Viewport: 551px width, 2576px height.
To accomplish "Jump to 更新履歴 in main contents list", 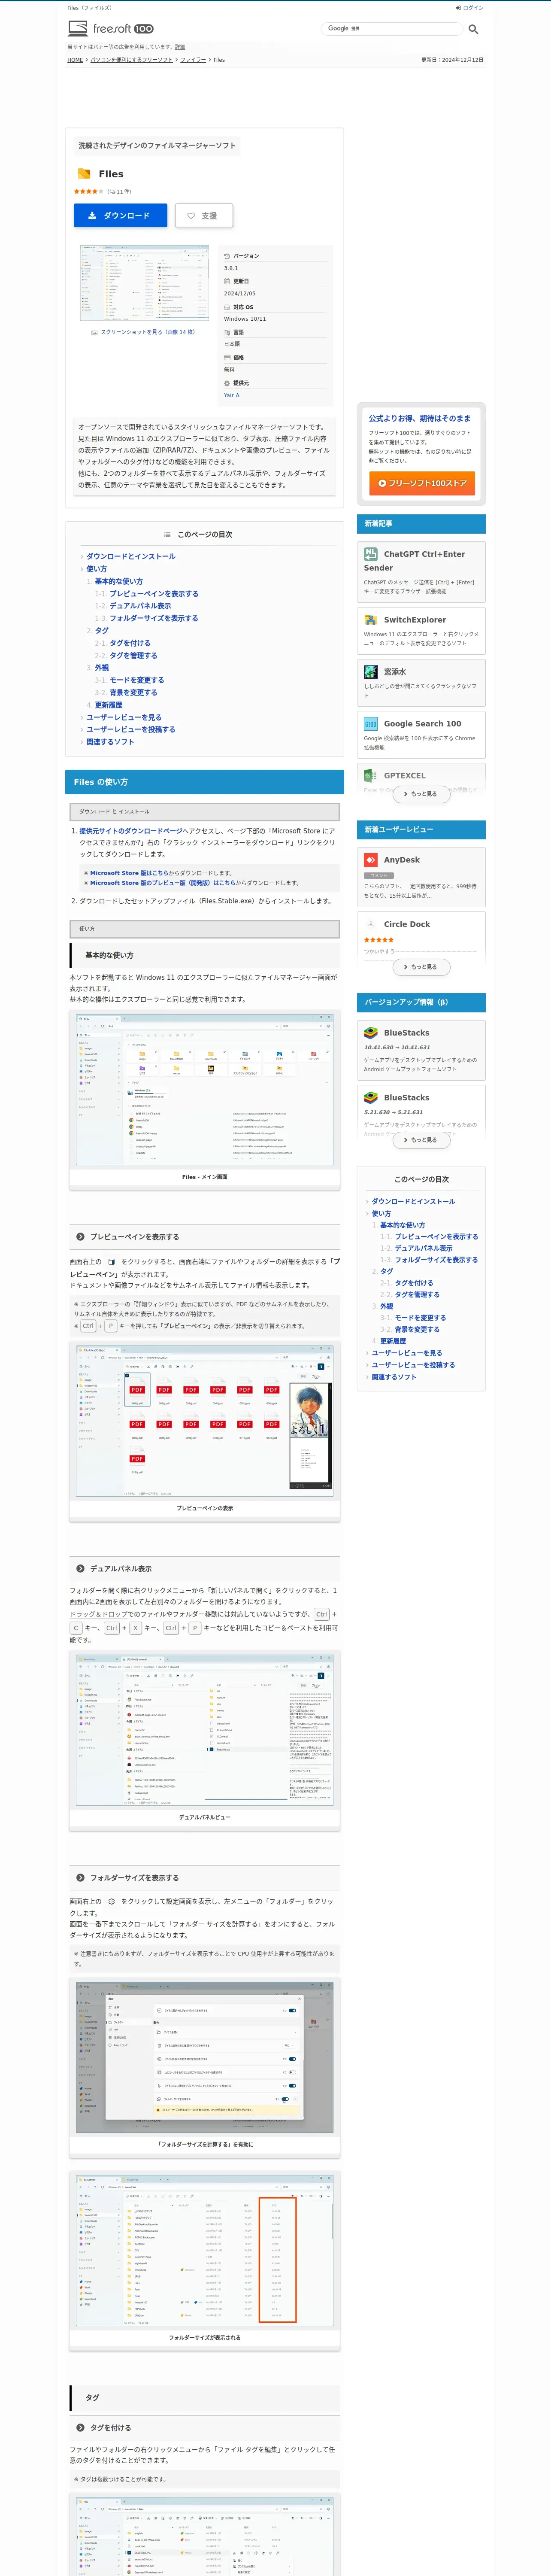I will [109, 705].
